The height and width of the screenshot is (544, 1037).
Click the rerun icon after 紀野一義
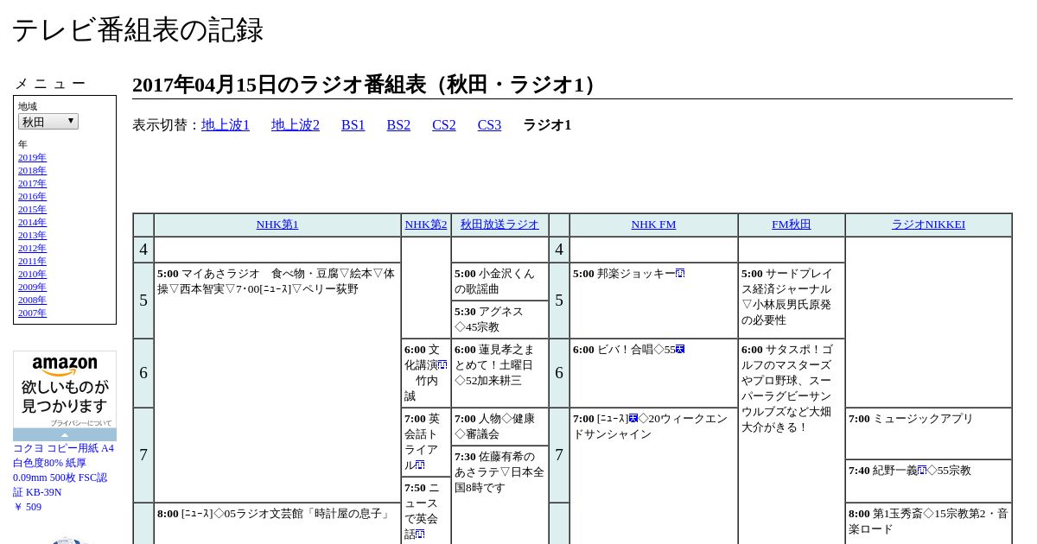tap(922, 470)
